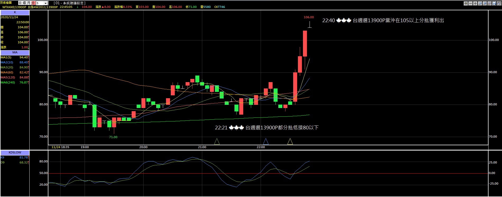The width and height of the screenshot is (502, 197).
Task: Select the minute (分) period toggle
Action: 33,3
